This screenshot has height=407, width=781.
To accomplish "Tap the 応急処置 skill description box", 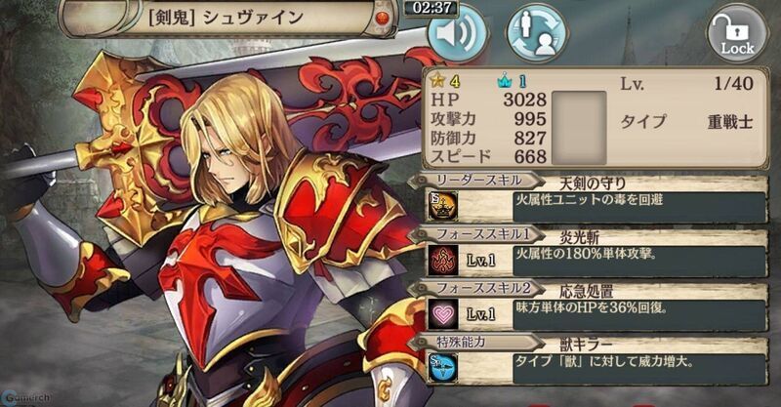I will (x=640, y=315).
